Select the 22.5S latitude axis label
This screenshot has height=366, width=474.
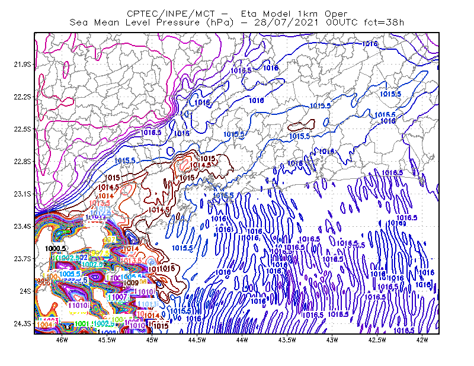[x=23, y=129]
